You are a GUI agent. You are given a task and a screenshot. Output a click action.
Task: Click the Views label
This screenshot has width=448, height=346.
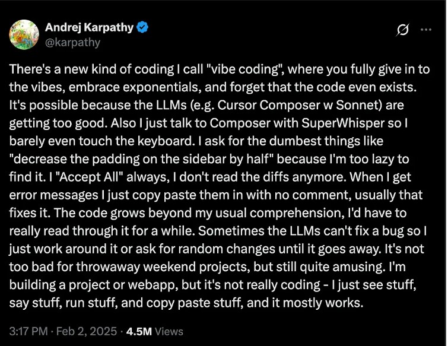(x=169, y=331)
